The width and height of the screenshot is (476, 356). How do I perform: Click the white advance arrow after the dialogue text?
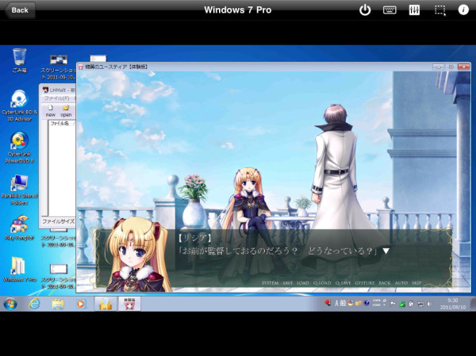click(386, 251)
